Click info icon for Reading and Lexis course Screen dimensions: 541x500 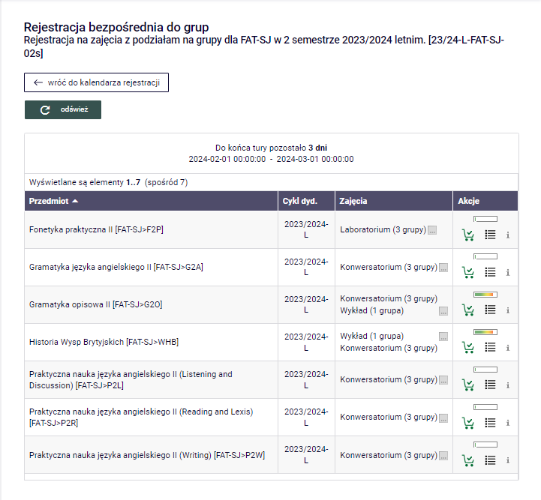coord(508,423)
